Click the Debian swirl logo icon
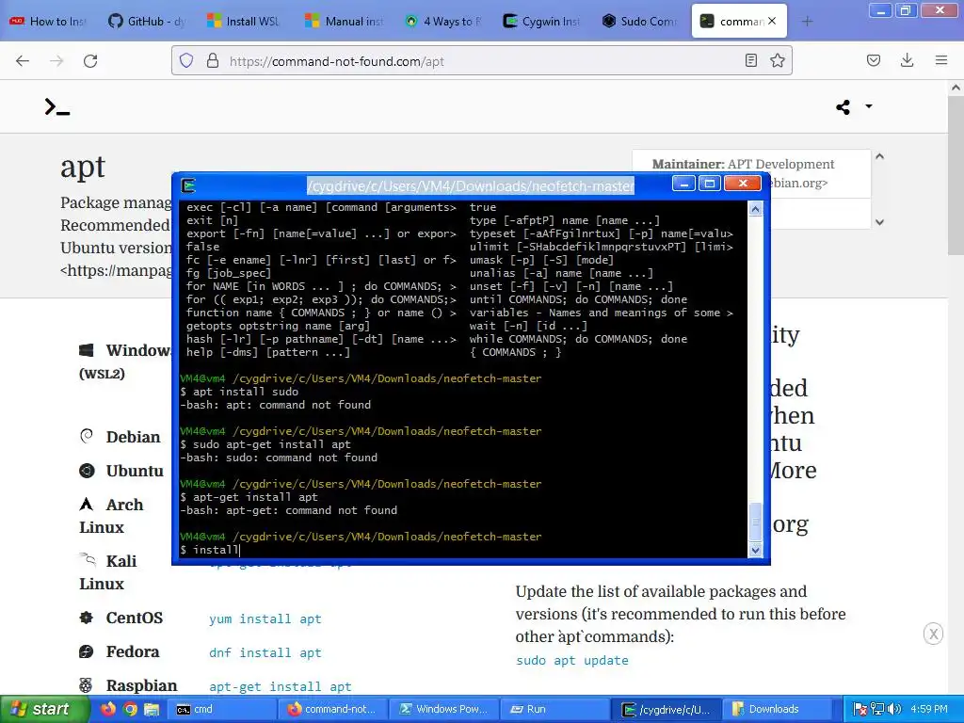Viewport: 964px width, 723px height. coord(87,436)
